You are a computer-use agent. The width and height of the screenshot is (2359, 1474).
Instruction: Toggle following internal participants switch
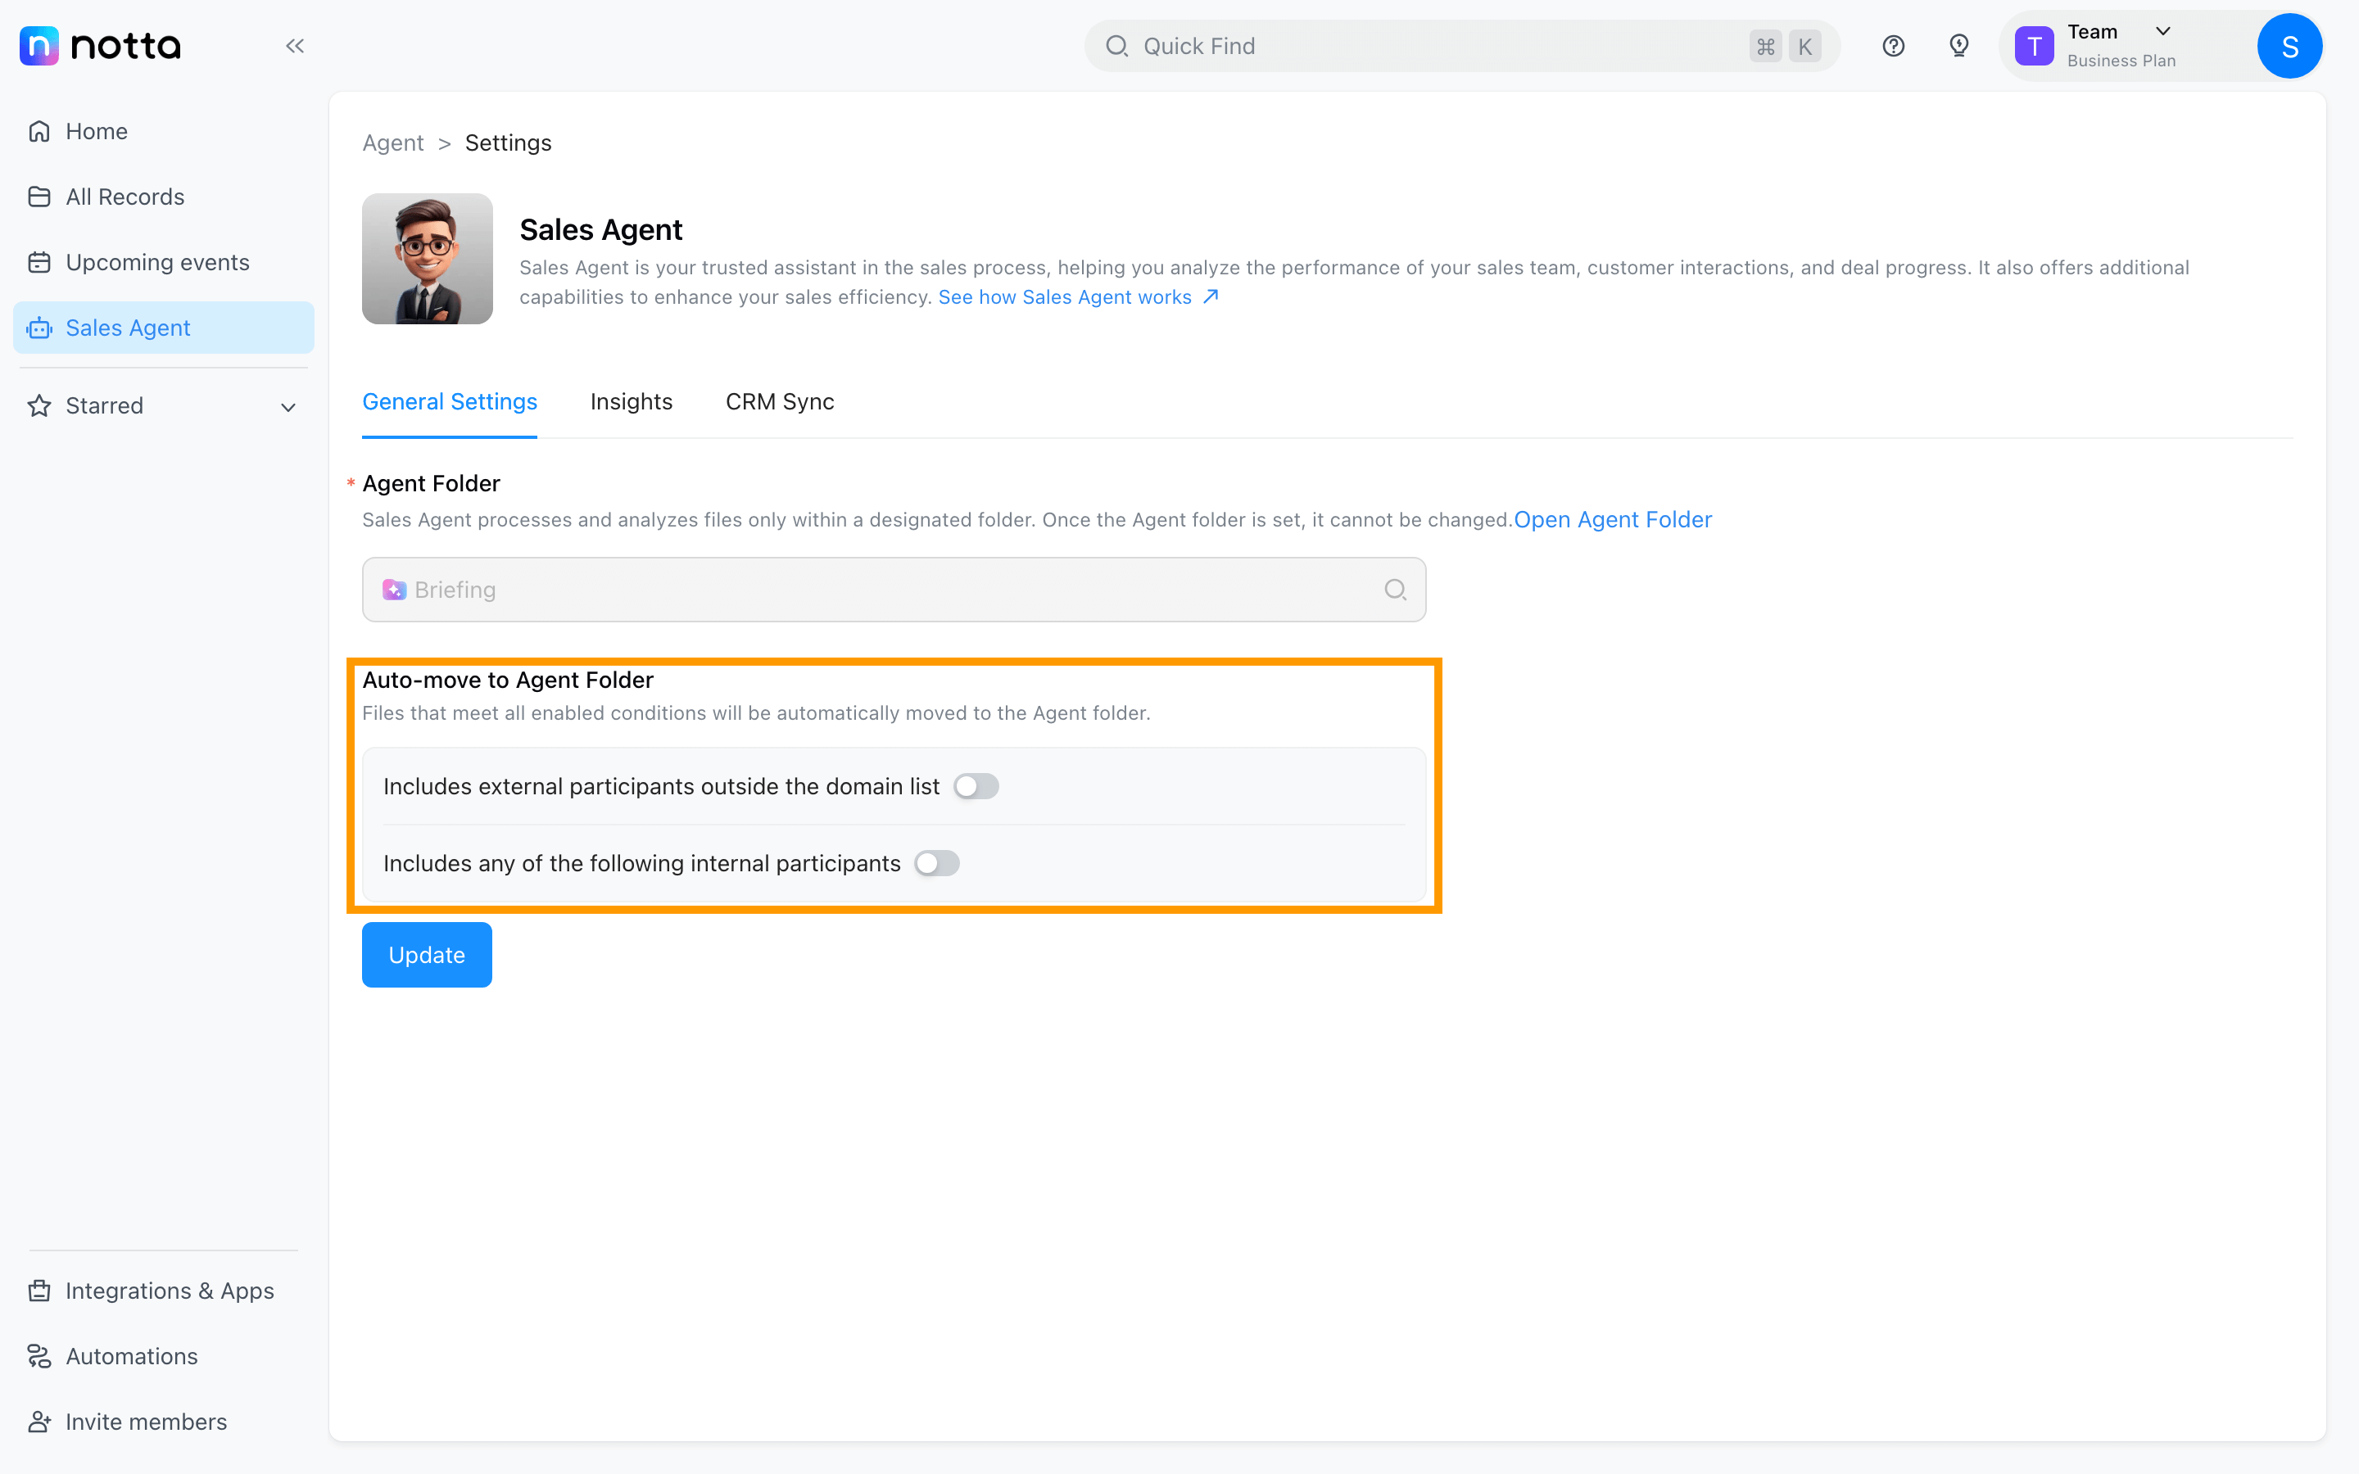click(937, 863)
